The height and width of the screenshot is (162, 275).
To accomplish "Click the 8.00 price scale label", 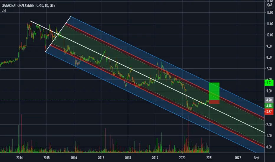I will [270, 57].
